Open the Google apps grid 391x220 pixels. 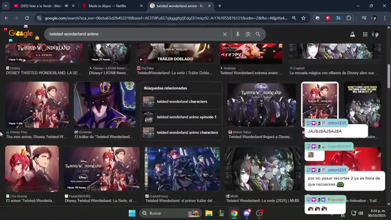point(365,34)
